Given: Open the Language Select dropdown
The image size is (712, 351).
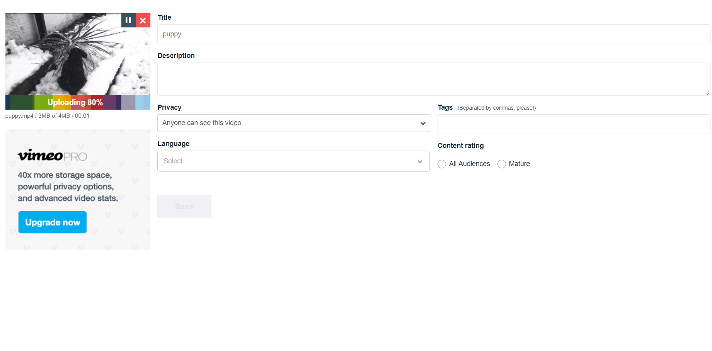Looking at the screenshot, I should 293,161.
